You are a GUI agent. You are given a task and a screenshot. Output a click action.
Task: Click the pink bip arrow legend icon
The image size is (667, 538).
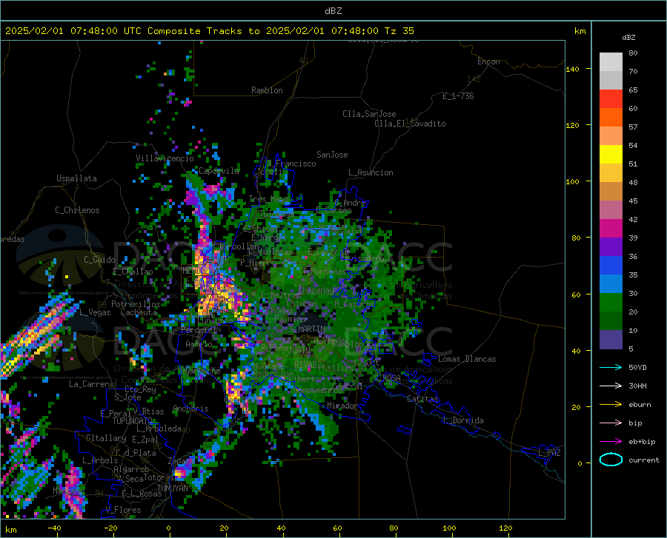(x=611, y=423)
